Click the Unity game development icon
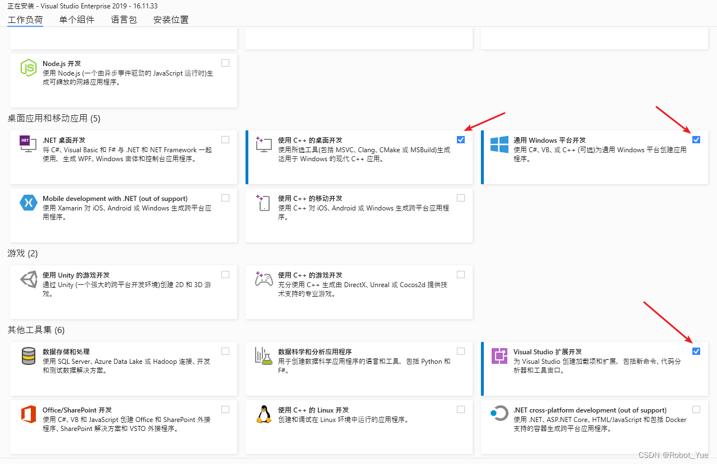 (28, 279)
